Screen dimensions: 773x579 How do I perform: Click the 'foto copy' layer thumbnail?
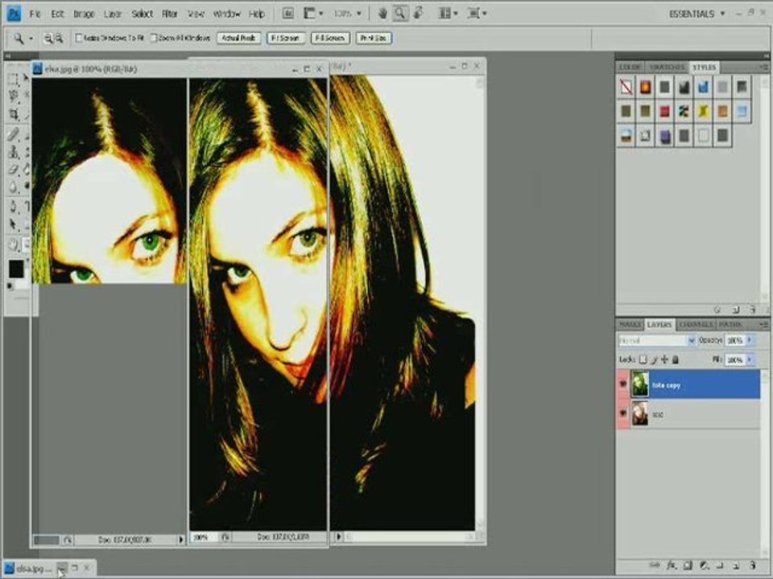640,384
